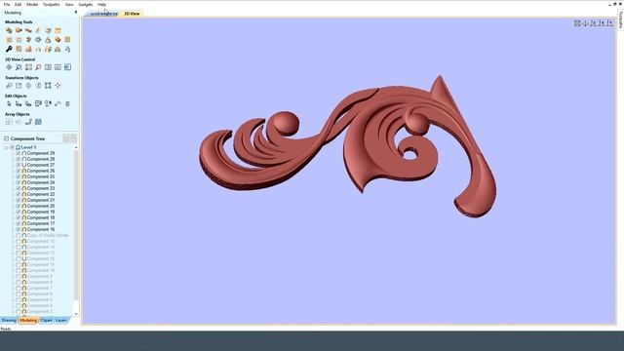Open the Set Size transform tool
Screen dimensions: 624x351
(19, 86)
